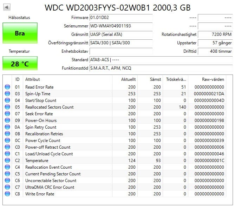The height and width of the screenshot is (207, 234).
Task: Click the blue status dot for Spin Retry Count
Action: 7,127
